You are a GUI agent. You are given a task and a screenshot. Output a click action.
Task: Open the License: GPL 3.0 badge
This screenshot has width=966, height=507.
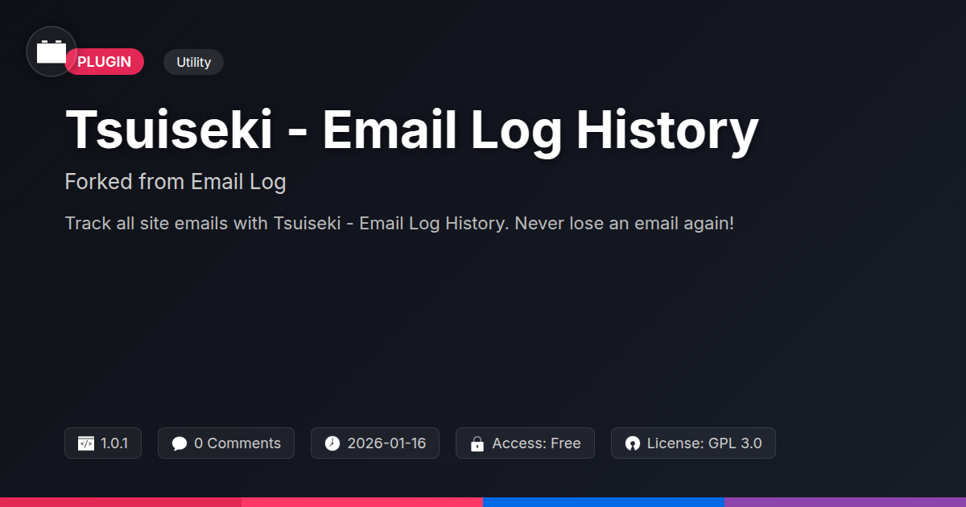[x=693, y=443]
